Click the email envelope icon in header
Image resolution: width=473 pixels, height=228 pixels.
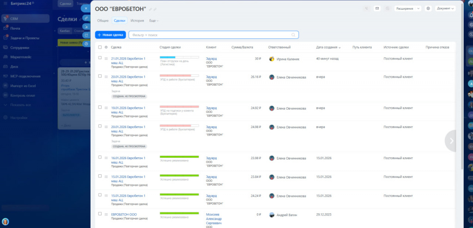click(x=377, y=8)
